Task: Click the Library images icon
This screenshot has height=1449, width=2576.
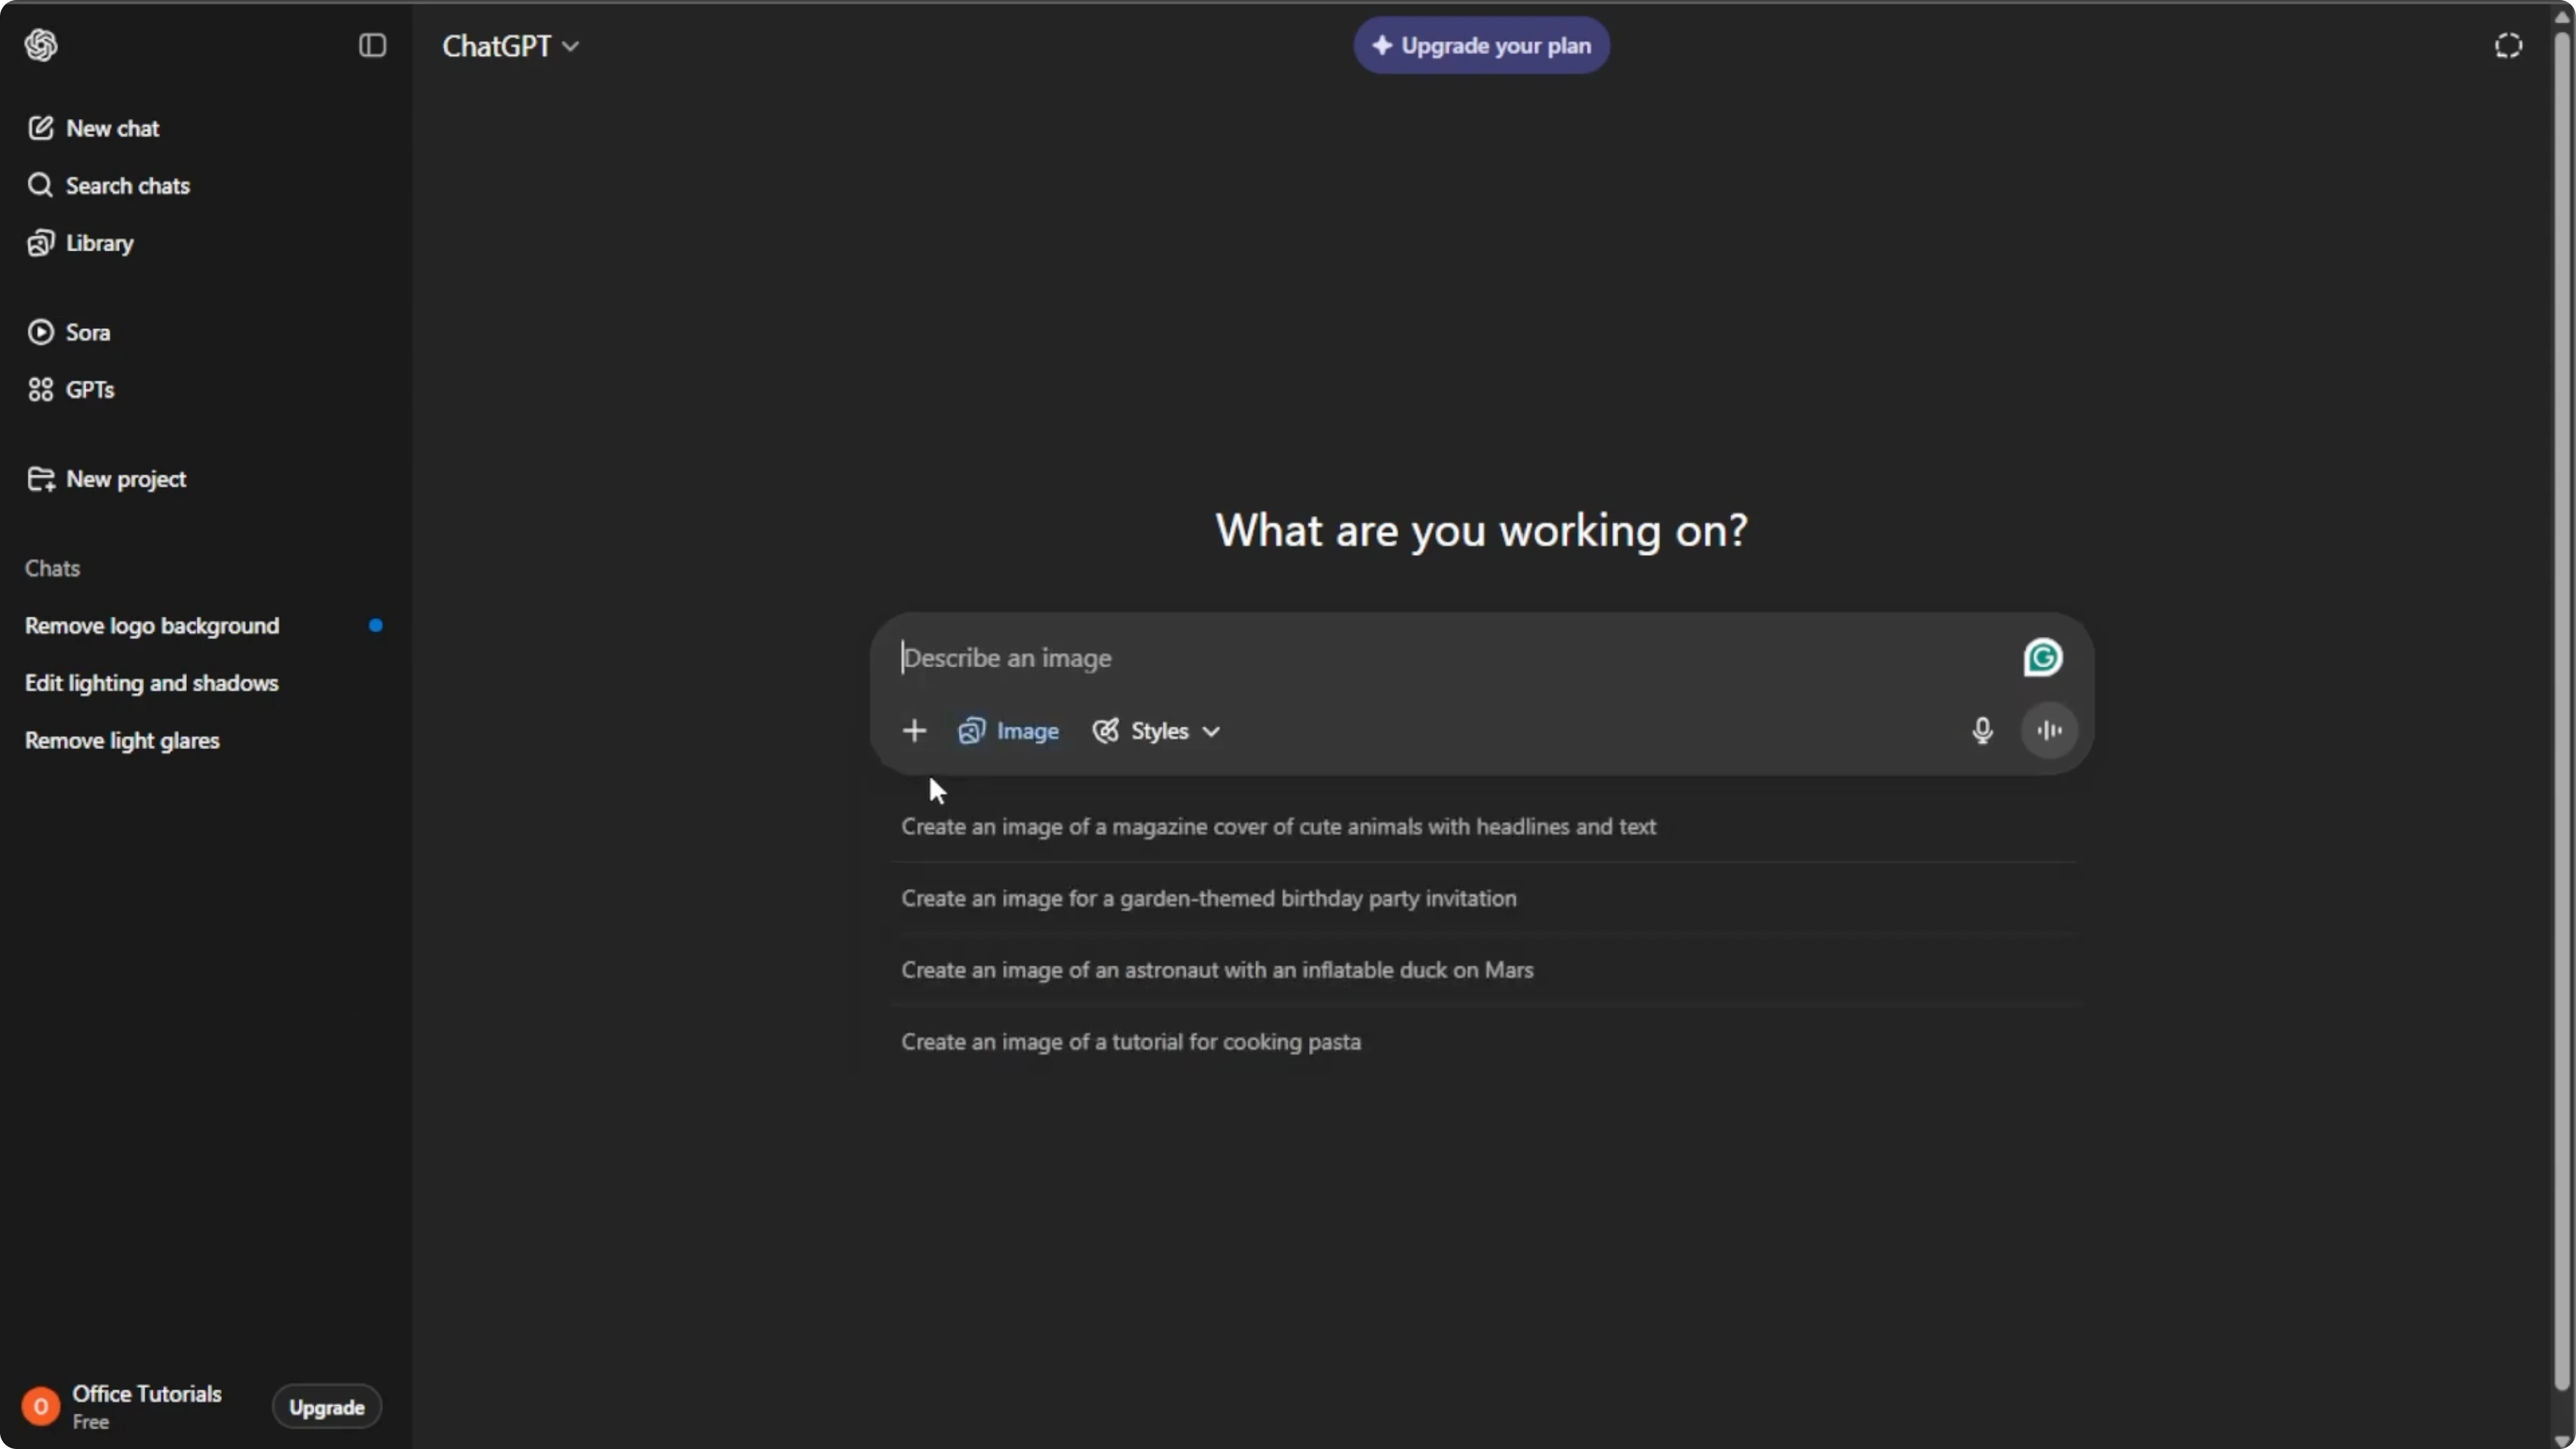Action: pyautogui.click(x=40, y=243)
